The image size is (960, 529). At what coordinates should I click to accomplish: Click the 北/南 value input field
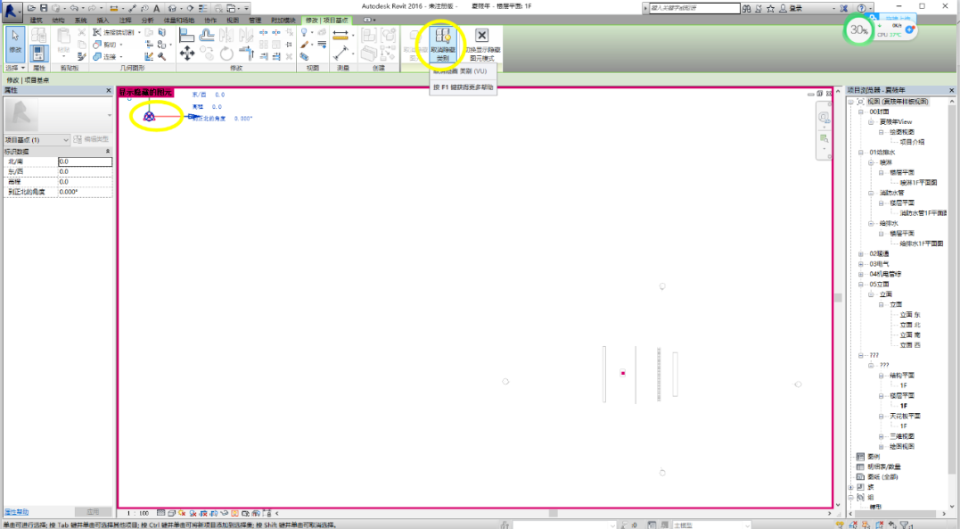tap(85, 162)
